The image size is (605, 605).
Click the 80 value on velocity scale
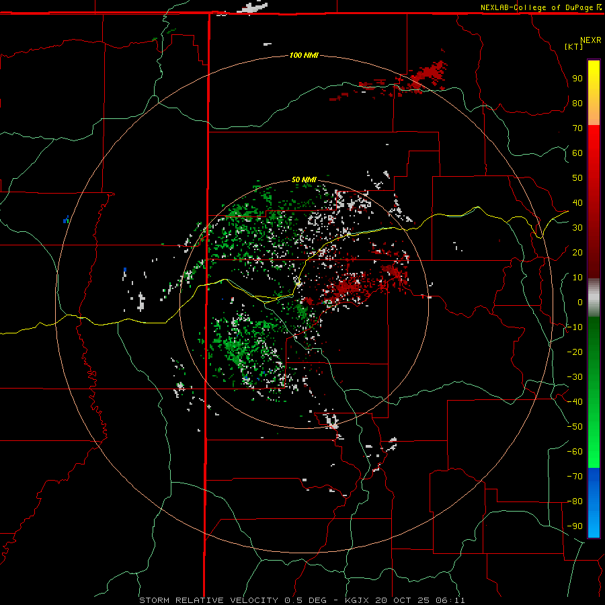[577, 104]
